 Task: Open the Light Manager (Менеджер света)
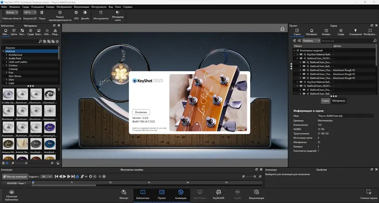(118, 13)
